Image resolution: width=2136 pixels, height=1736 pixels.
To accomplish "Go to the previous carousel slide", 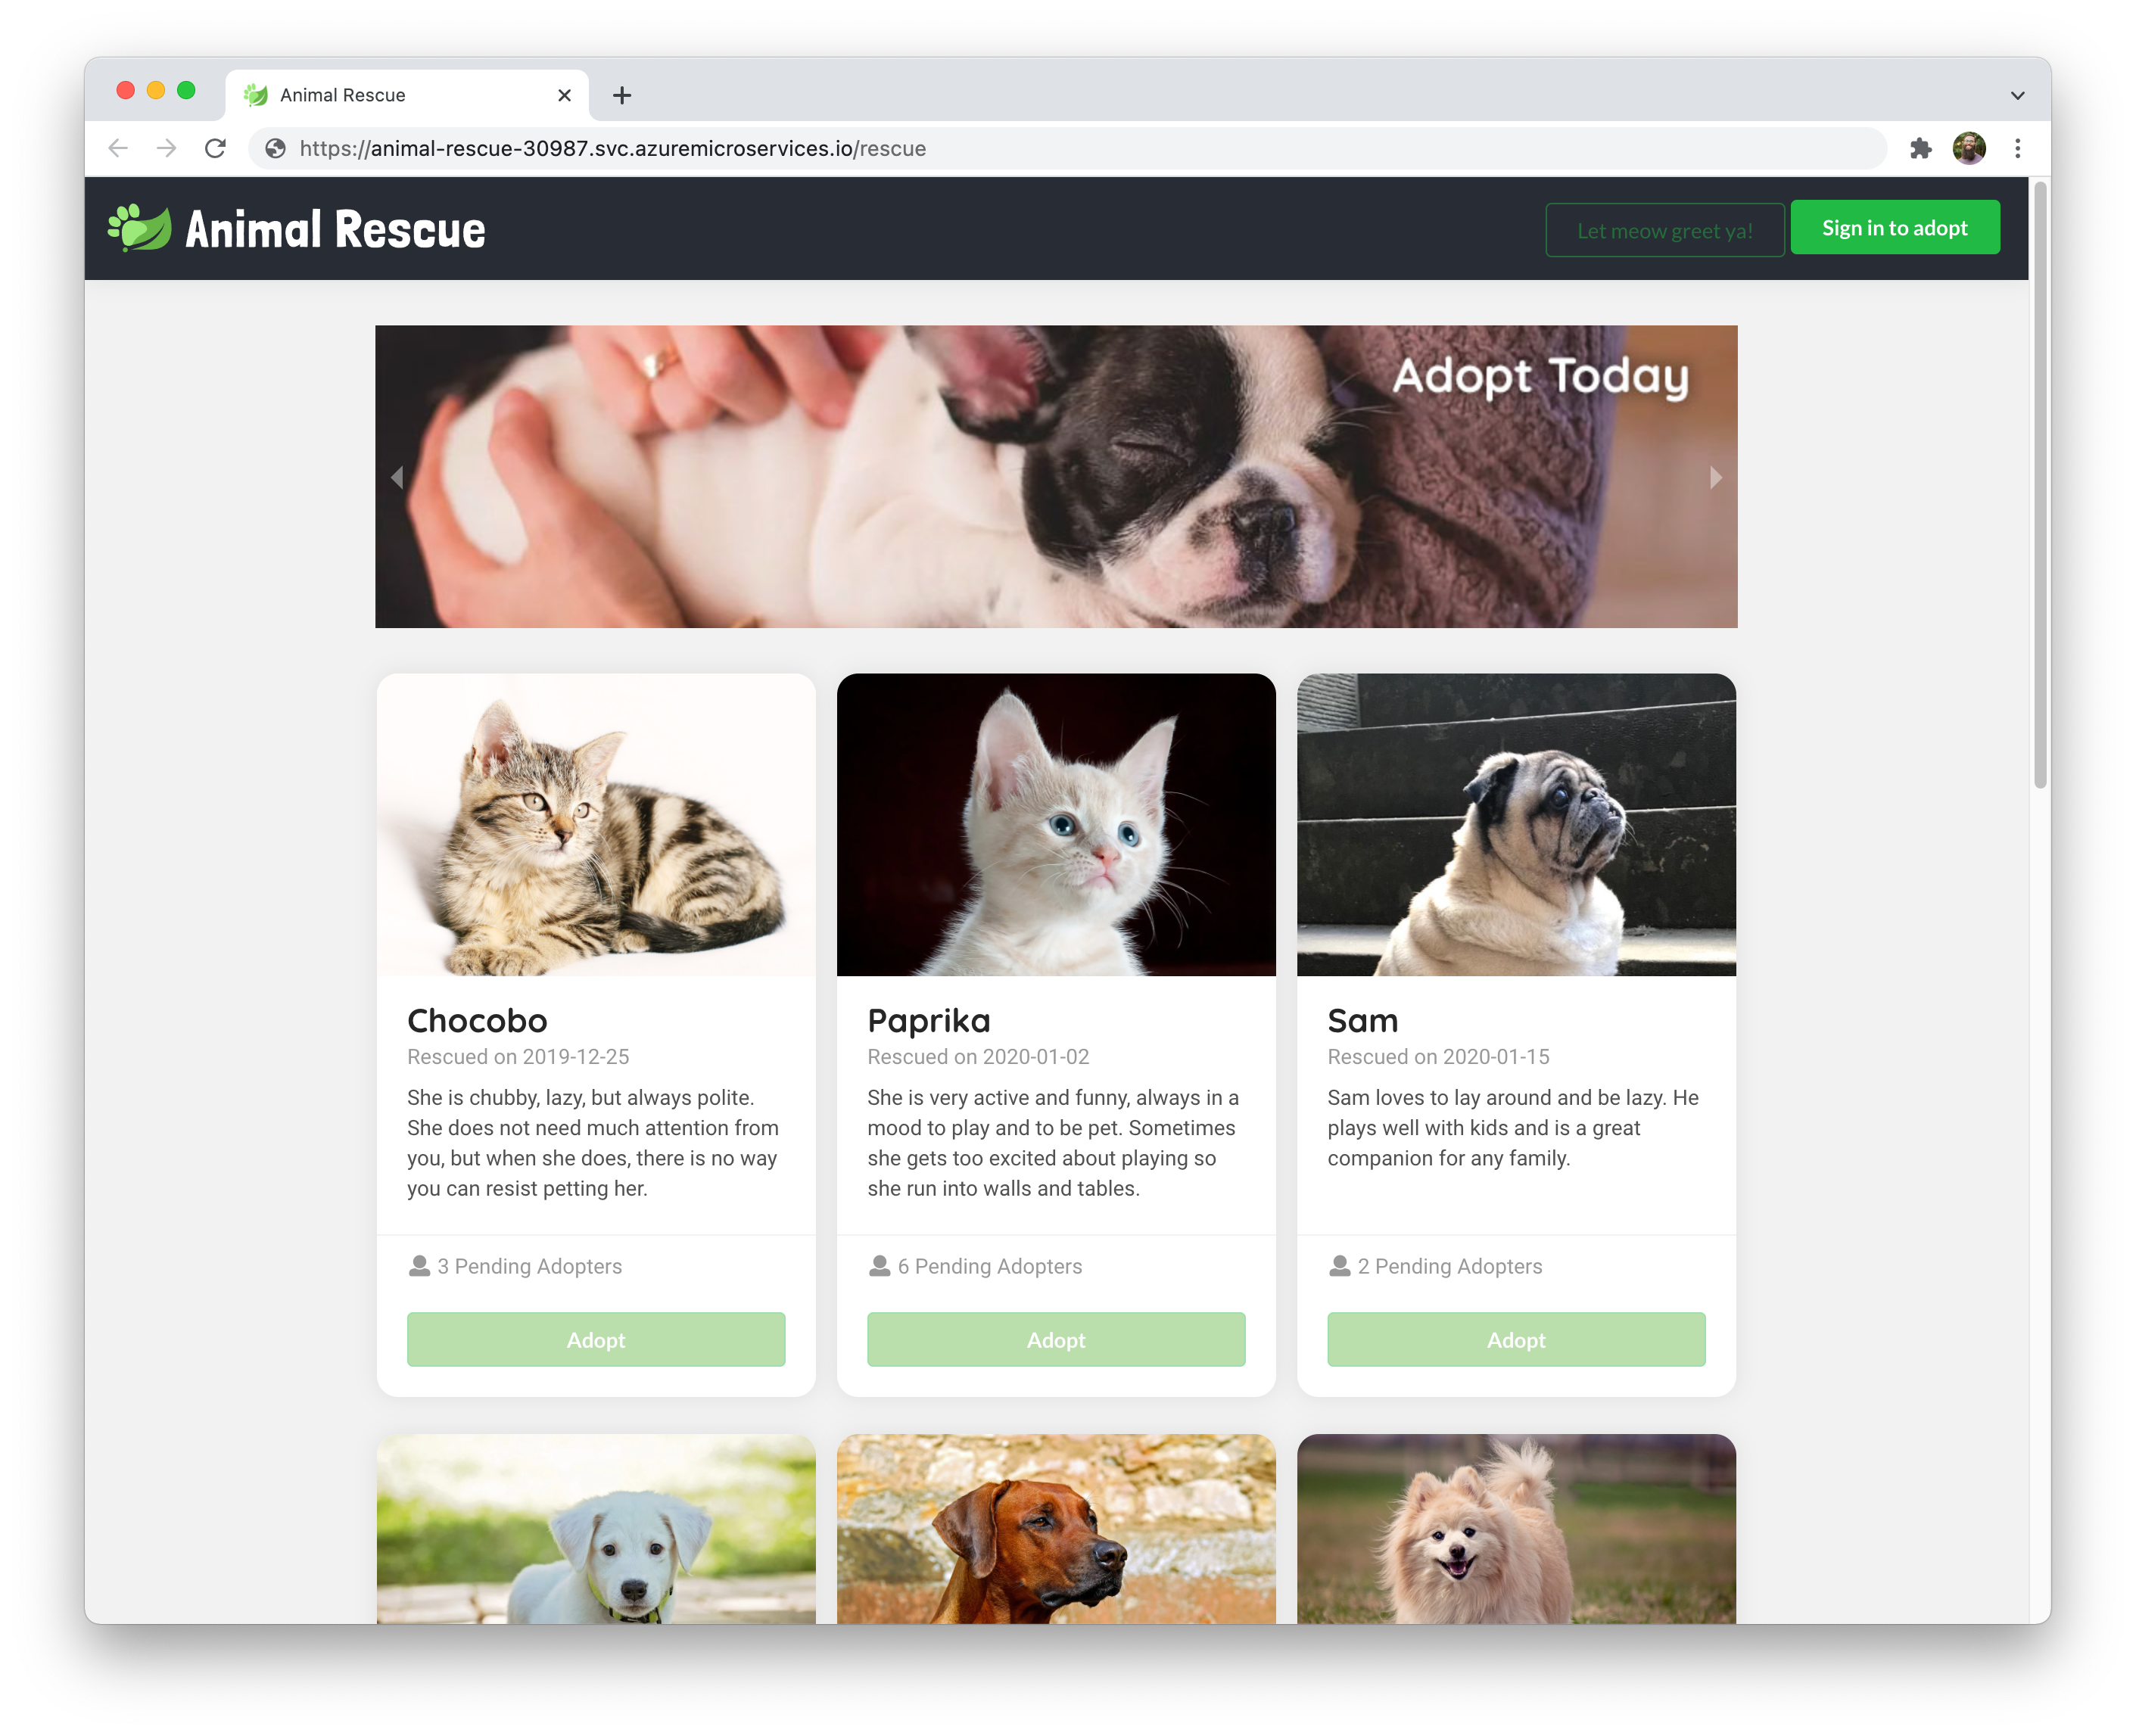I will point(397,477).
